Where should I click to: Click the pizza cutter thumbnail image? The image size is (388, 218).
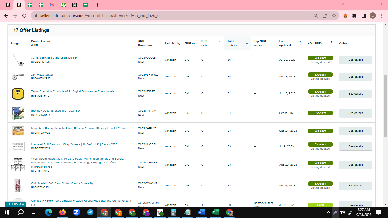pos(18,77)
